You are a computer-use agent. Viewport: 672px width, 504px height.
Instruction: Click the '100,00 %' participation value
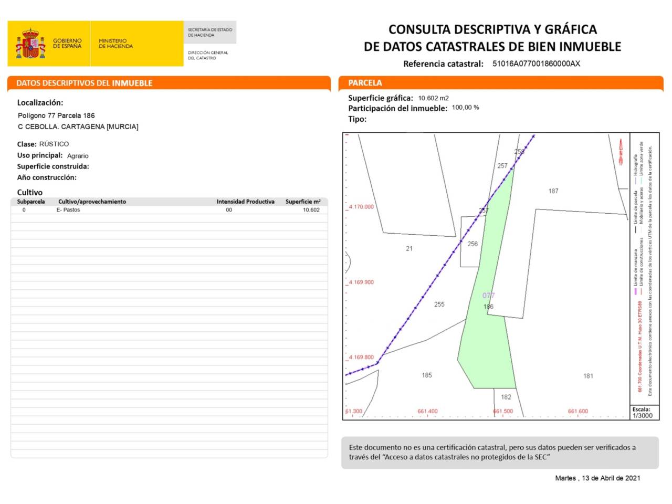point(465,108)
